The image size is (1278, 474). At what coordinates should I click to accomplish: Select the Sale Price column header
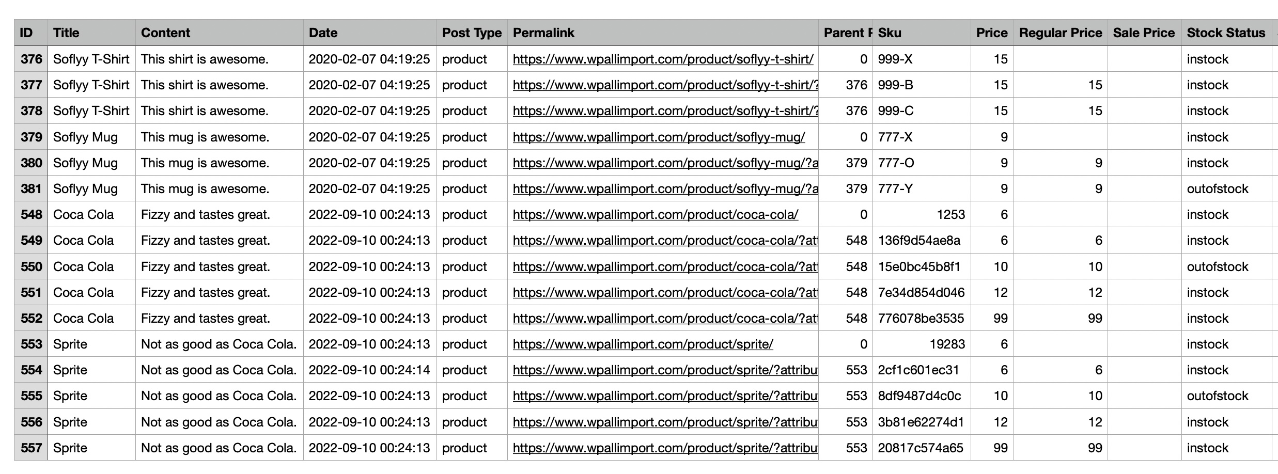[x=1144, y=33]
